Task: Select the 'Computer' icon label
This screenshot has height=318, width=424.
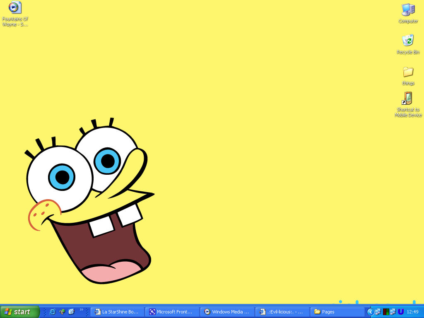Action: point(408,21)
